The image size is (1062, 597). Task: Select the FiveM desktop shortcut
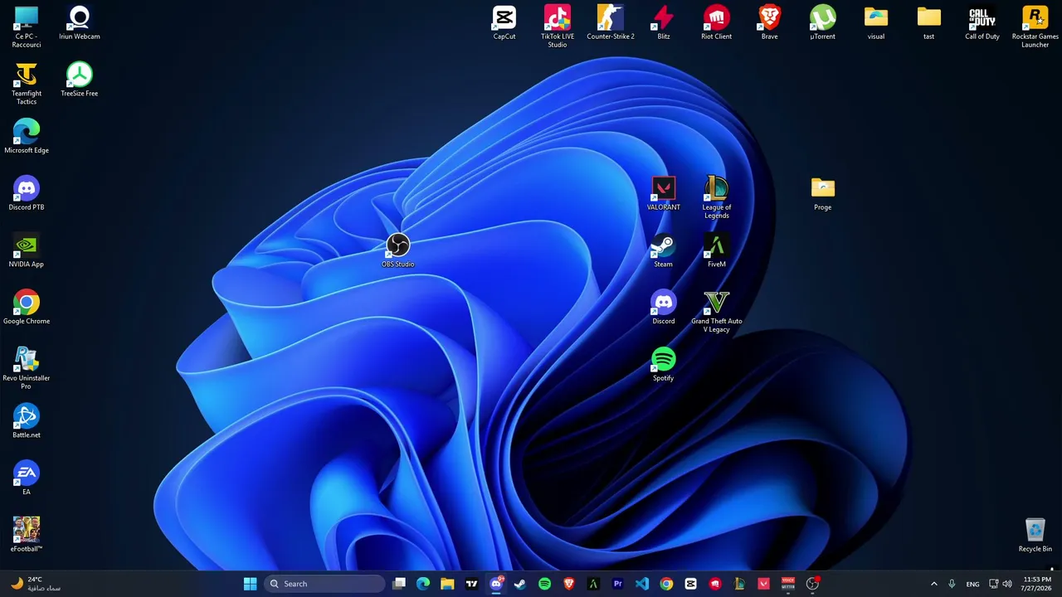717,250
